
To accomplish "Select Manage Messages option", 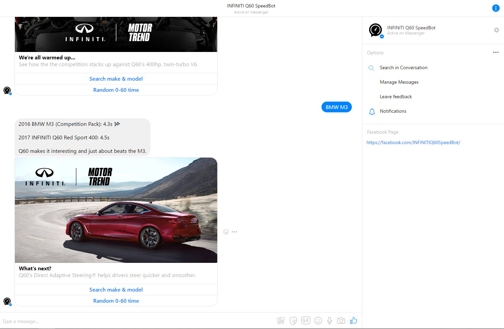I will tap(399, 82).
